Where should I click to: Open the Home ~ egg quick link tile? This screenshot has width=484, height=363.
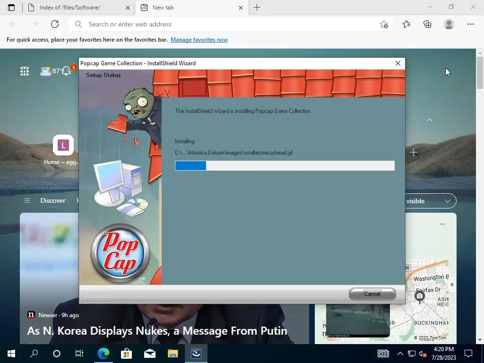(63, 150)
